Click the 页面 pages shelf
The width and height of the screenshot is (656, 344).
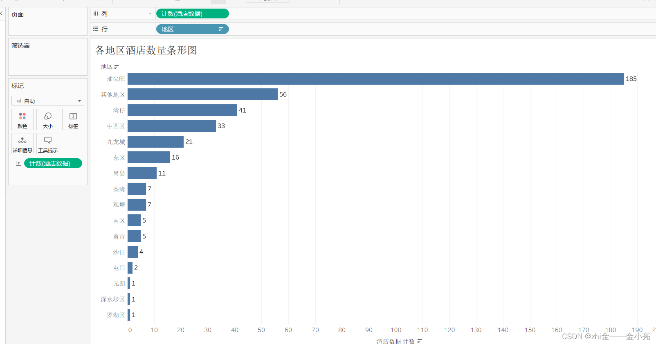pos(48,21)
